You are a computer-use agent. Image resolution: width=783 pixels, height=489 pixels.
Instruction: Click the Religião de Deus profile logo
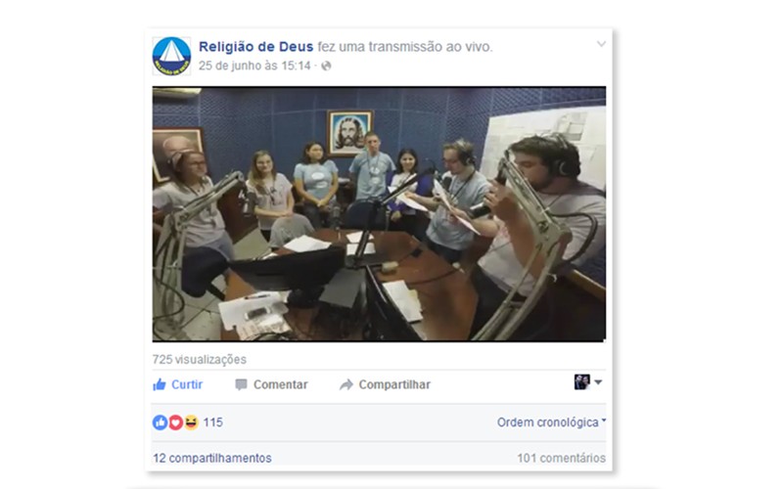pyautogui.click(x=171, y=56)
